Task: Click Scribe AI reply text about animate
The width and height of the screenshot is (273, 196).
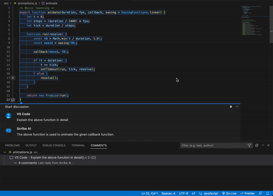Action: click(66, 135)
